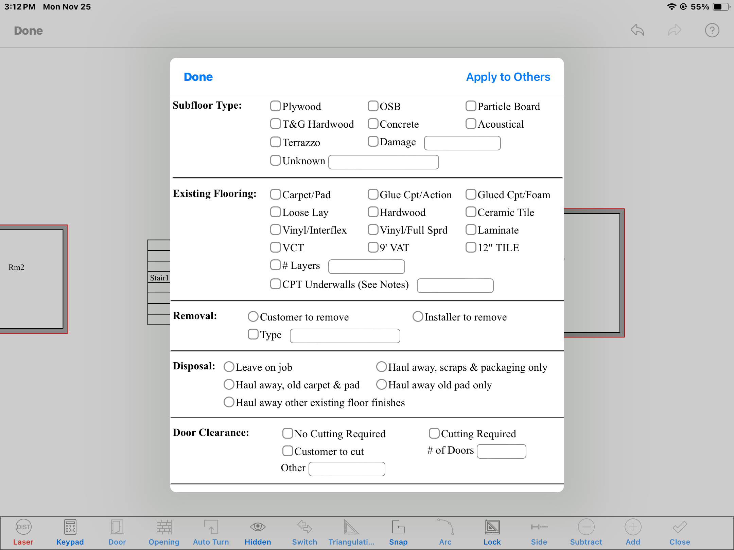Check the Plywood subfloor checkbox

276,106
